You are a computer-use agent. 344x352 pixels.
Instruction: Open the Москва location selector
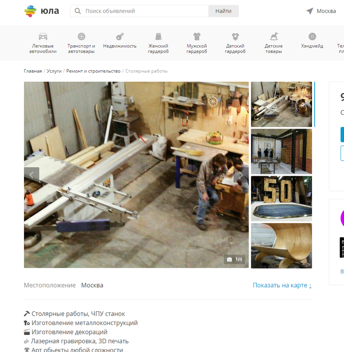point(321,11)
